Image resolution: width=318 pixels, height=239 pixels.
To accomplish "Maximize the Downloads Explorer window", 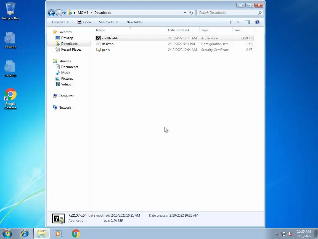I will (x=250, y=5).
